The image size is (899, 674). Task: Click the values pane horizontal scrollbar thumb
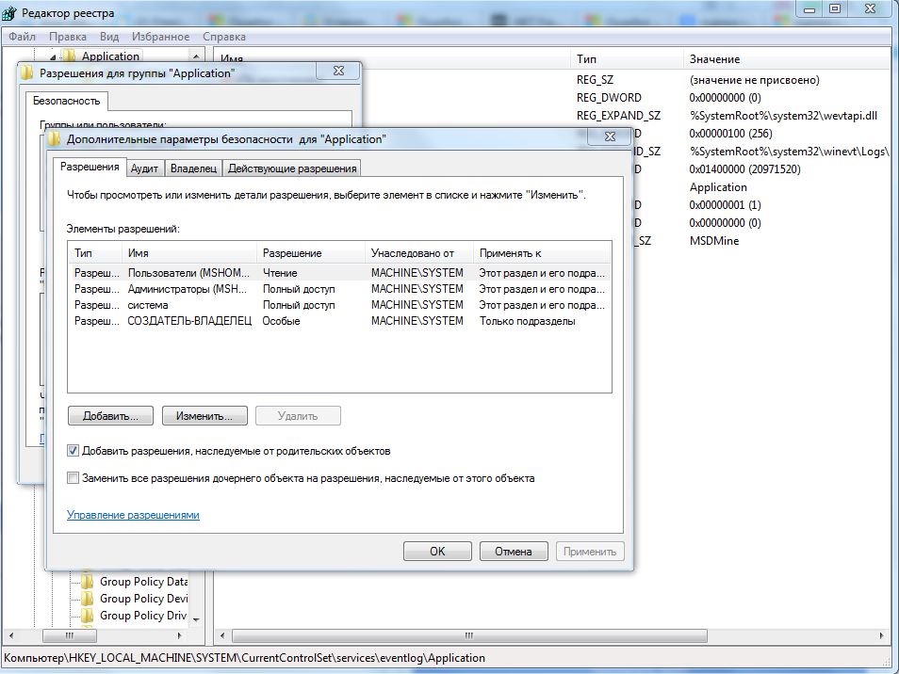point(469,635)
